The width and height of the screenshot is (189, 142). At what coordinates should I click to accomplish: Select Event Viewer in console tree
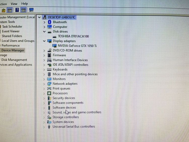click(x=11, y=31)
